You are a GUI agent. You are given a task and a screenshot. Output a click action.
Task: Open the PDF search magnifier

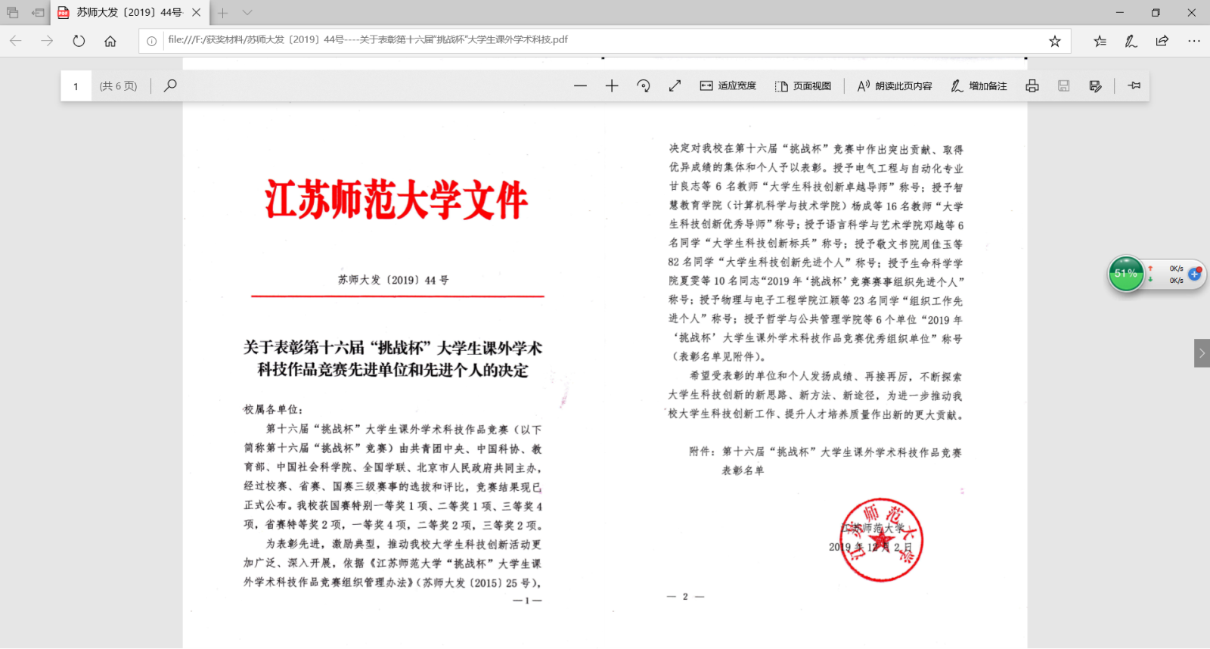point(170,85)
